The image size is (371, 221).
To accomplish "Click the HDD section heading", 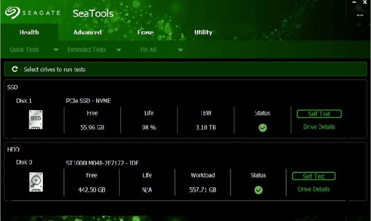I will 13,149.
